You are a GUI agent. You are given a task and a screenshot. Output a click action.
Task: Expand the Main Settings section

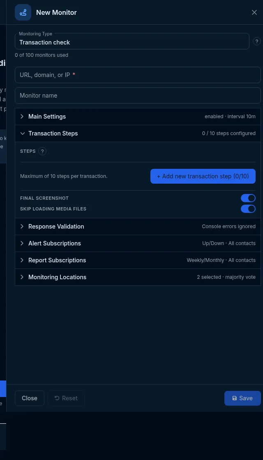tap(138, 117)
